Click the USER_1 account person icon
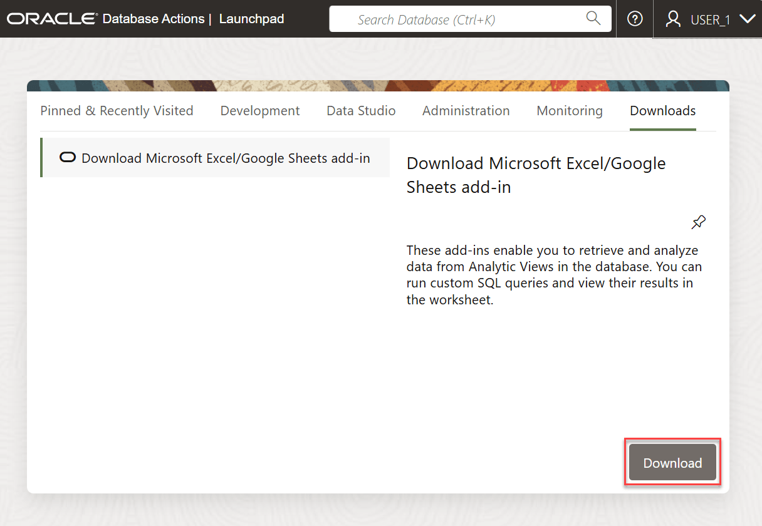This screenshot has height=526, width=762. pyautogui.click(x=673, y=19)
